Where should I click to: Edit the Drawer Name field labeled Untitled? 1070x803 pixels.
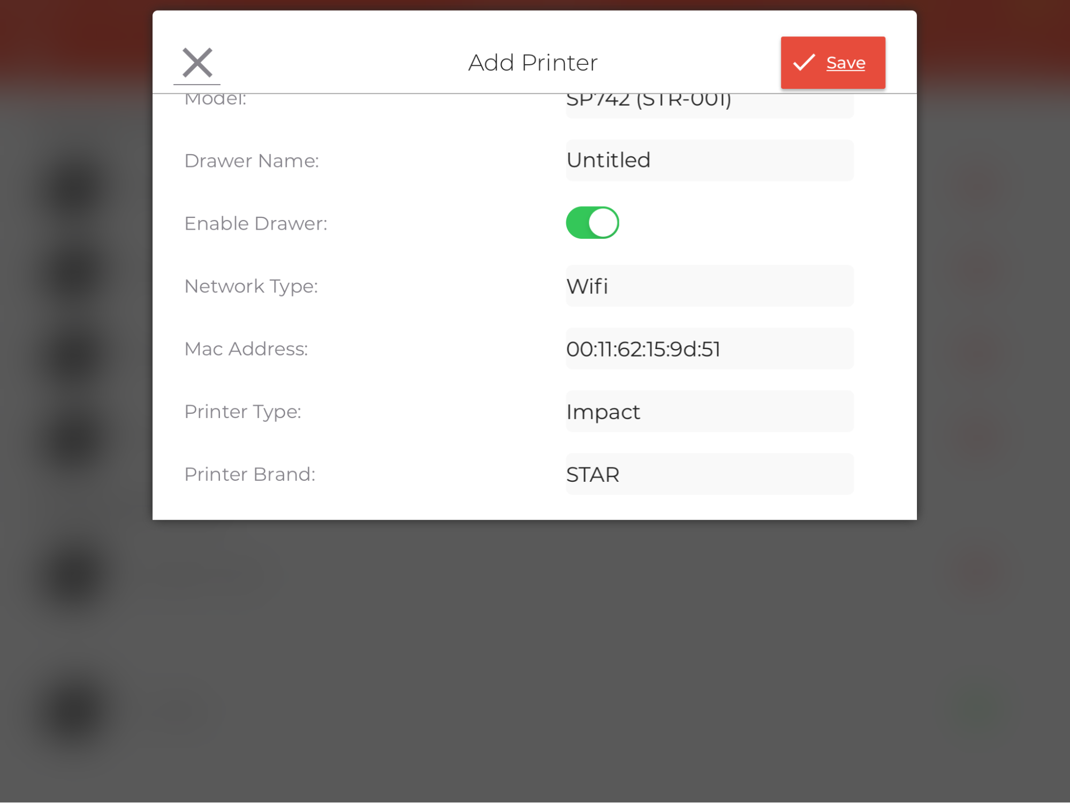point(709,160)
